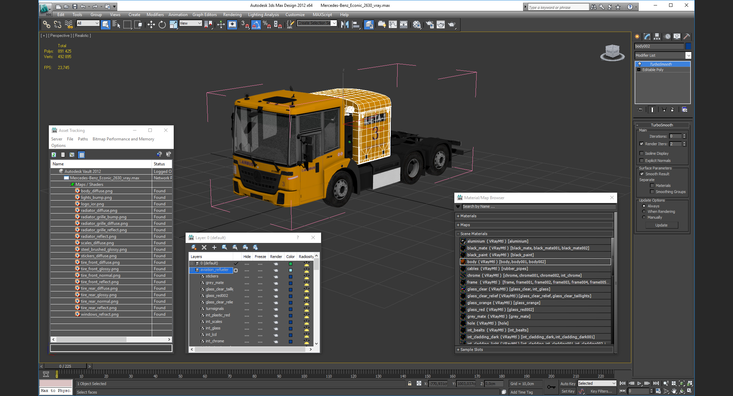Open Paths menu in Asset Tracking

tap(83, 139)
